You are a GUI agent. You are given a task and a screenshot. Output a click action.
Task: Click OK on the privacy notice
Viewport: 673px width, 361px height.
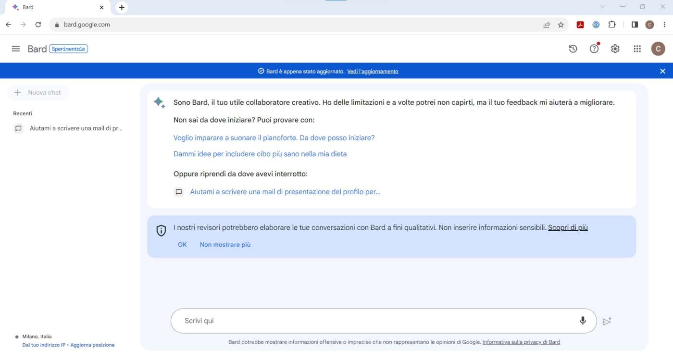[182, 245]
